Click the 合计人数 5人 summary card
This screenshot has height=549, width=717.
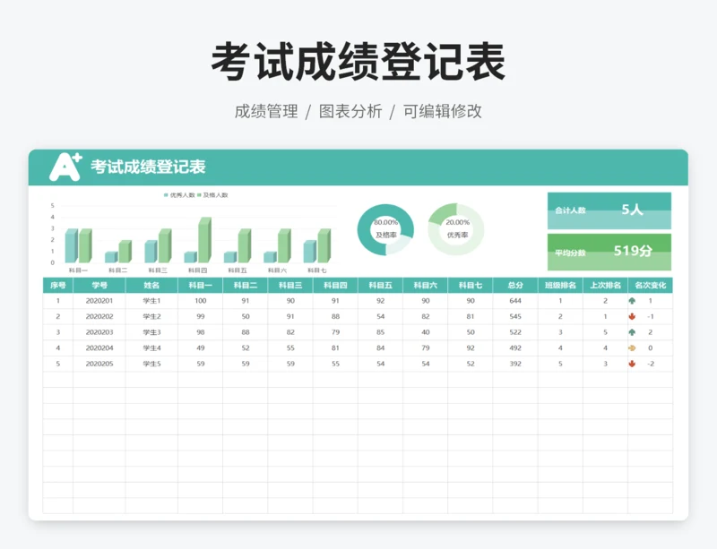coord(609,210)
